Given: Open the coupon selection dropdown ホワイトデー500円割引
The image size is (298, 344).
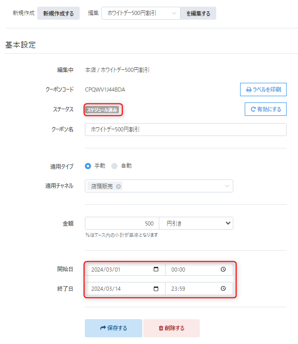Looking at the screenshot, I should pos(141,13).
